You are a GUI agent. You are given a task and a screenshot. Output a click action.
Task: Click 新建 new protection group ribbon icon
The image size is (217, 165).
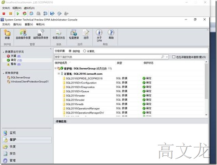[7, 34]
